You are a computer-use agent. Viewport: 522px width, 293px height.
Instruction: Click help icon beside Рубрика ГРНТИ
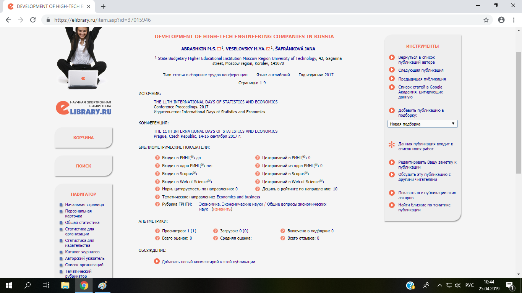(x=157, y=204)
